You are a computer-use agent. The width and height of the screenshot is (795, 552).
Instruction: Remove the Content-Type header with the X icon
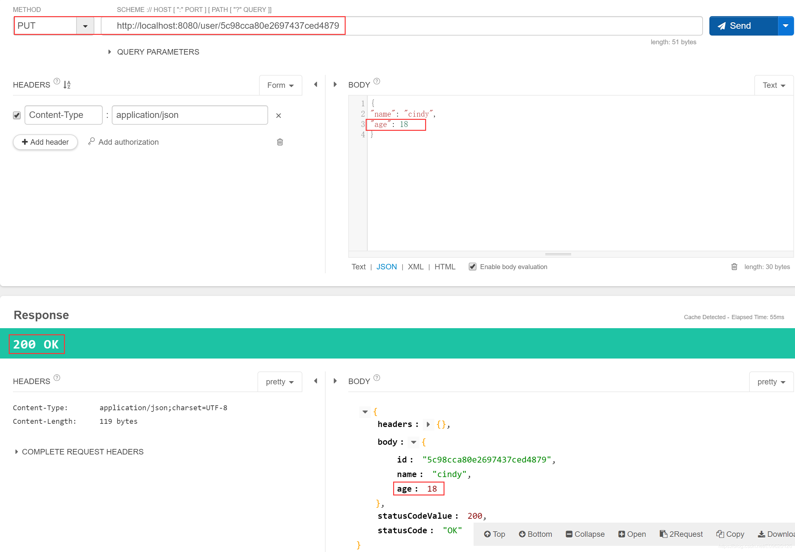coord(278,116)
